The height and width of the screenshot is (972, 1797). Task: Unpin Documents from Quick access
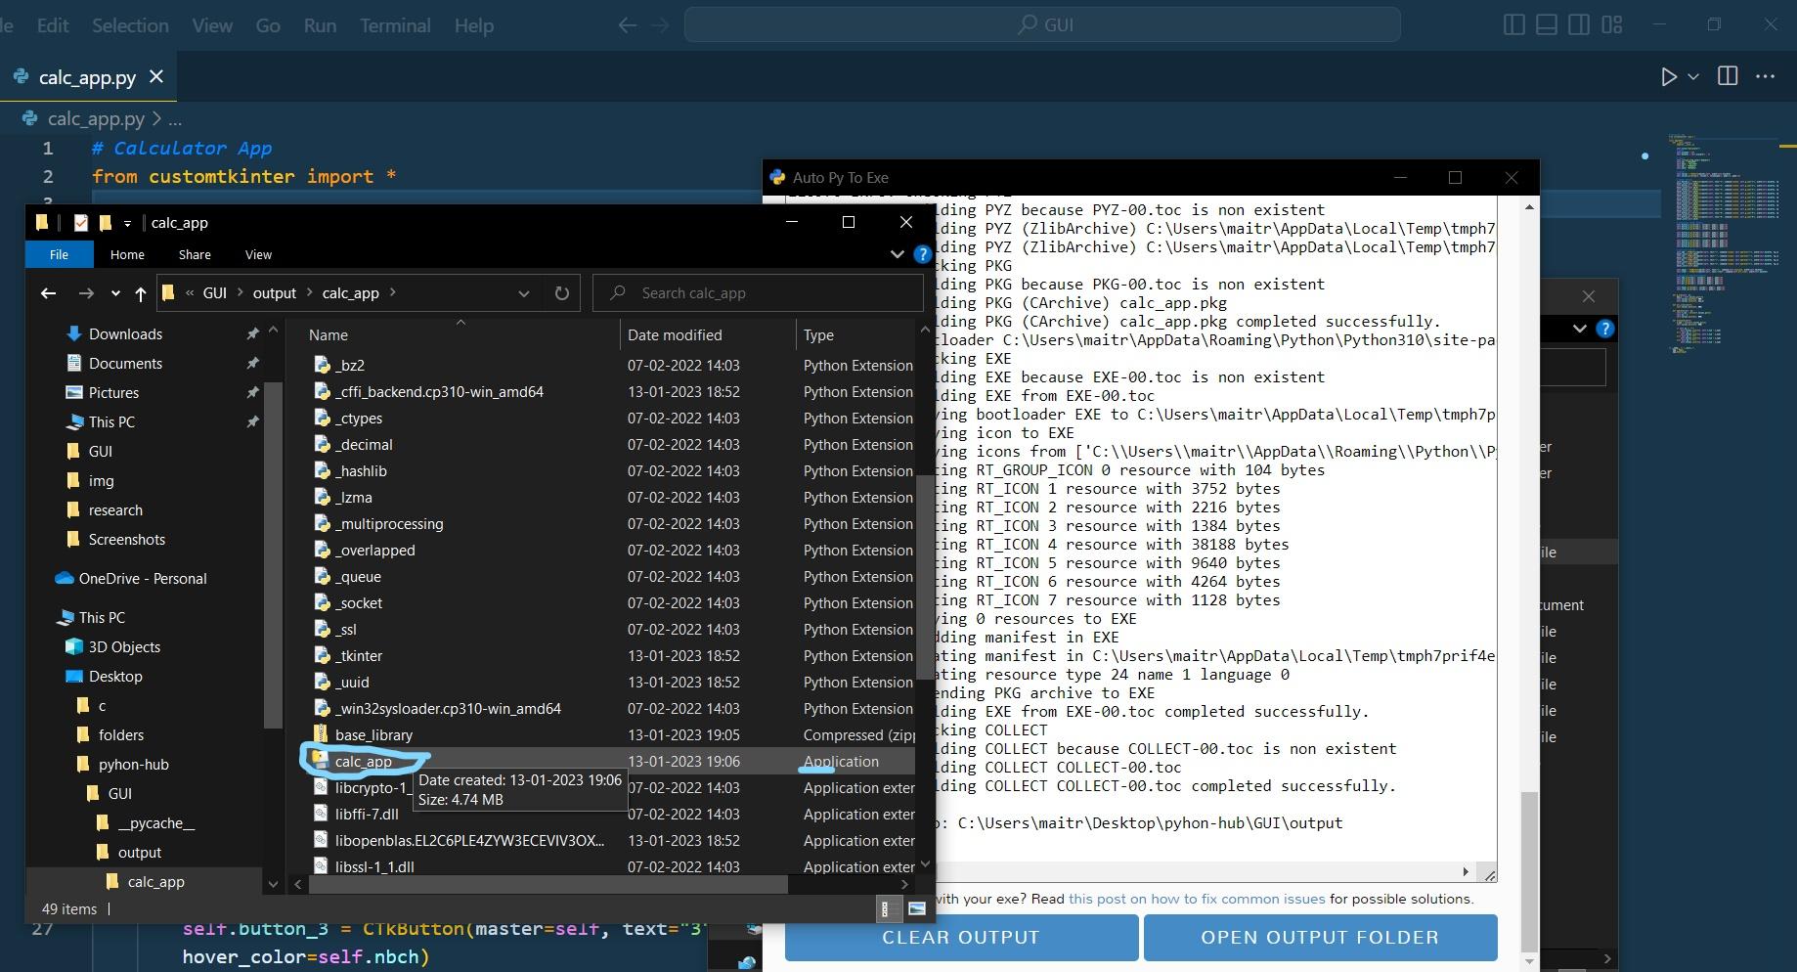(x=252, y=363)
